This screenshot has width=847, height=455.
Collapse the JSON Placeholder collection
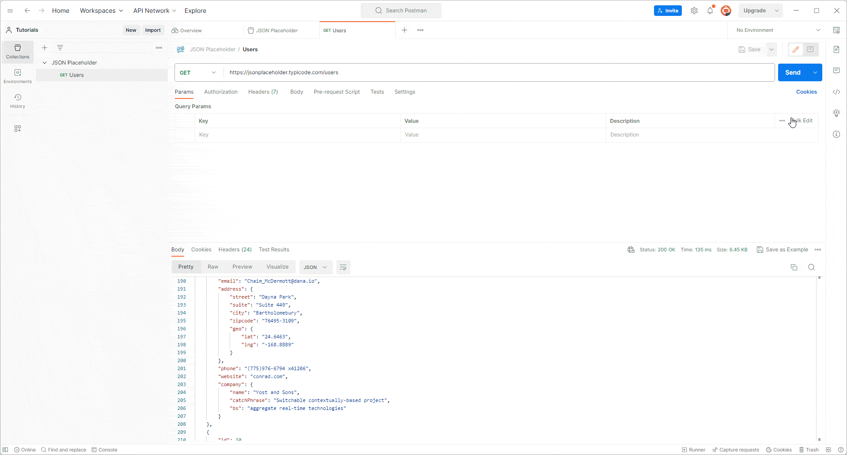click(45, 63)
